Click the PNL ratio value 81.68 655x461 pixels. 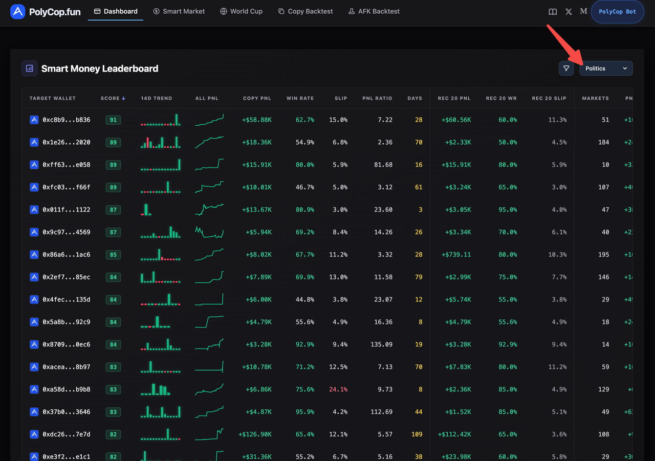(383, 165)
